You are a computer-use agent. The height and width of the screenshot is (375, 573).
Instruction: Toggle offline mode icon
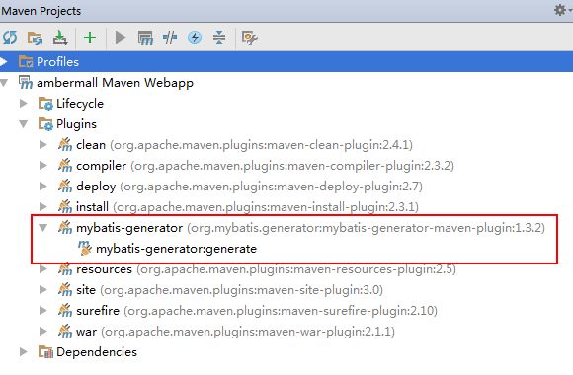click(170, 37)
